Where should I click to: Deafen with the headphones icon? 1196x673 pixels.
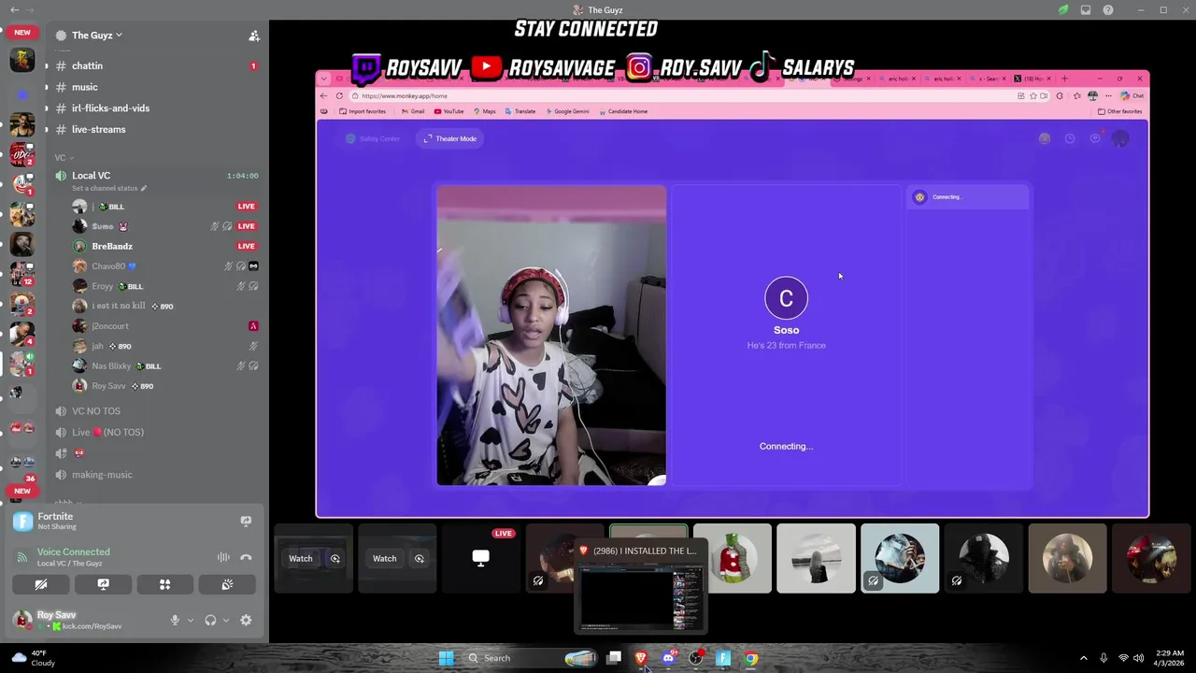(x=210, y=621)
